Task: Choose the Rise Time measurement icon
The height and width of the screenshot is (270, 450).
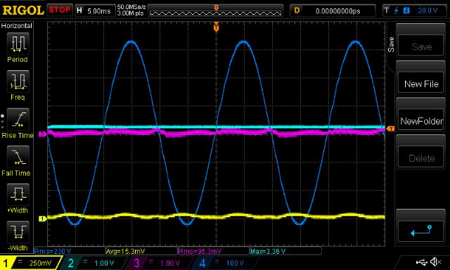Action: click(x=18, y=120)
